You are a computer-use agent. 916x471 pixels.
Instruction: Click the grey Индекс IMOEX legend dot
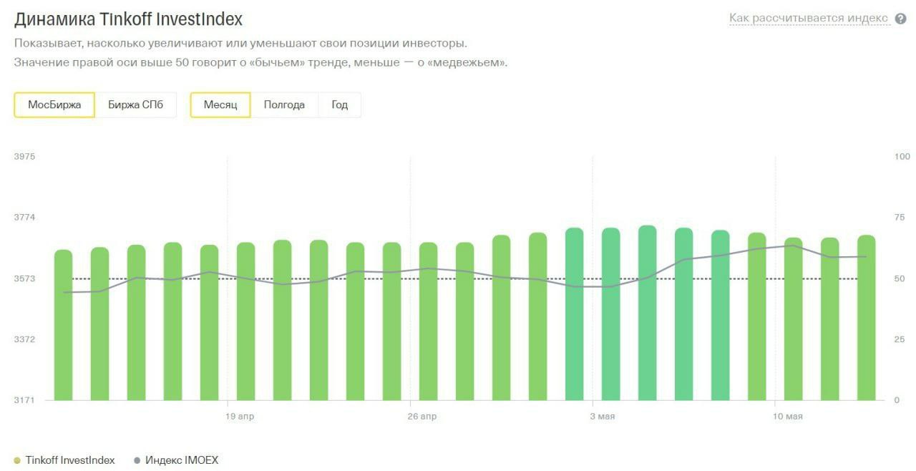pyautogui.click(x=137, y=460)
